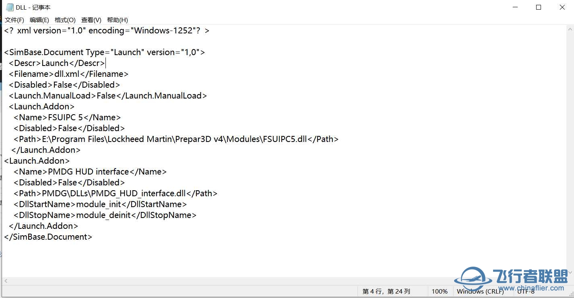Open the 查看(V) menu

click(91, 20)
